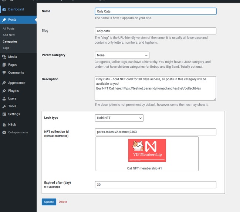Screen dimensions: 240x212
Task: Go to All Posts submenu
Action: tap(9, 28)
